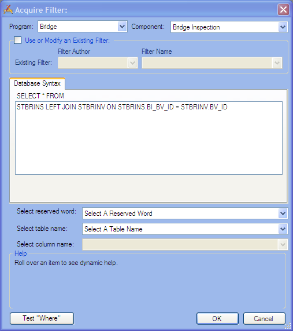Open the Filter Name dropdown arrow
The width and height of the screenshot is (293, 331).
pyautogui.click(x=277, y=62)
